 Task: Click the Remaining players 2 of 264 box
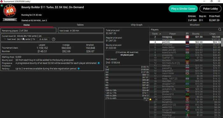coord(28,30)
